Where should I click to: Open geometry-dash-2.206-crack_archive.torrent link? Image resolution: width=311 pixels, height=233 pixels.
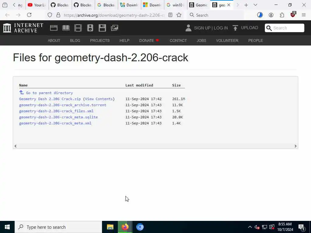tap(63, 105)
